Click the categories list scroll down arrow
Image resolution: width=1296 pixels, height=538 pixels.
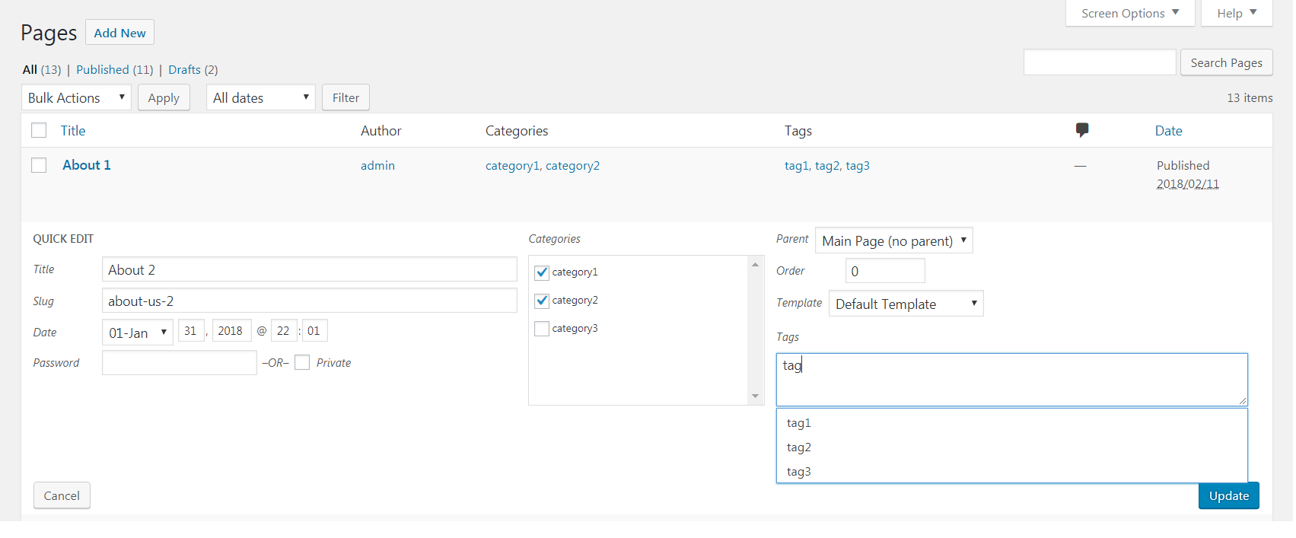click(755, 396)
